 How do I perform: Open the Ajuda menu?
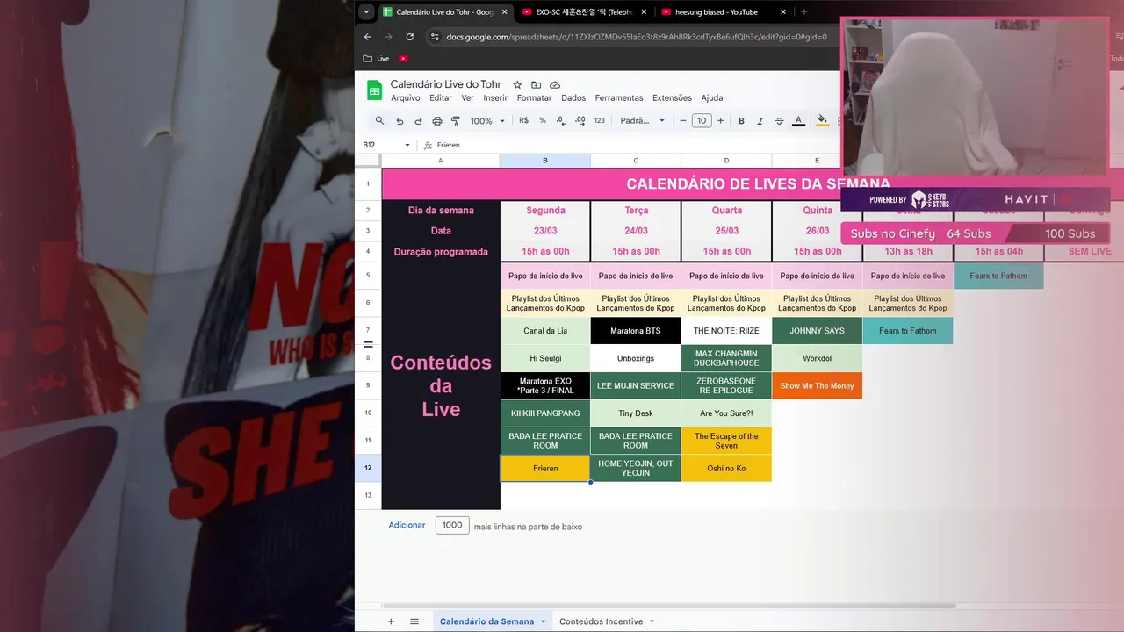click(712, 98)
